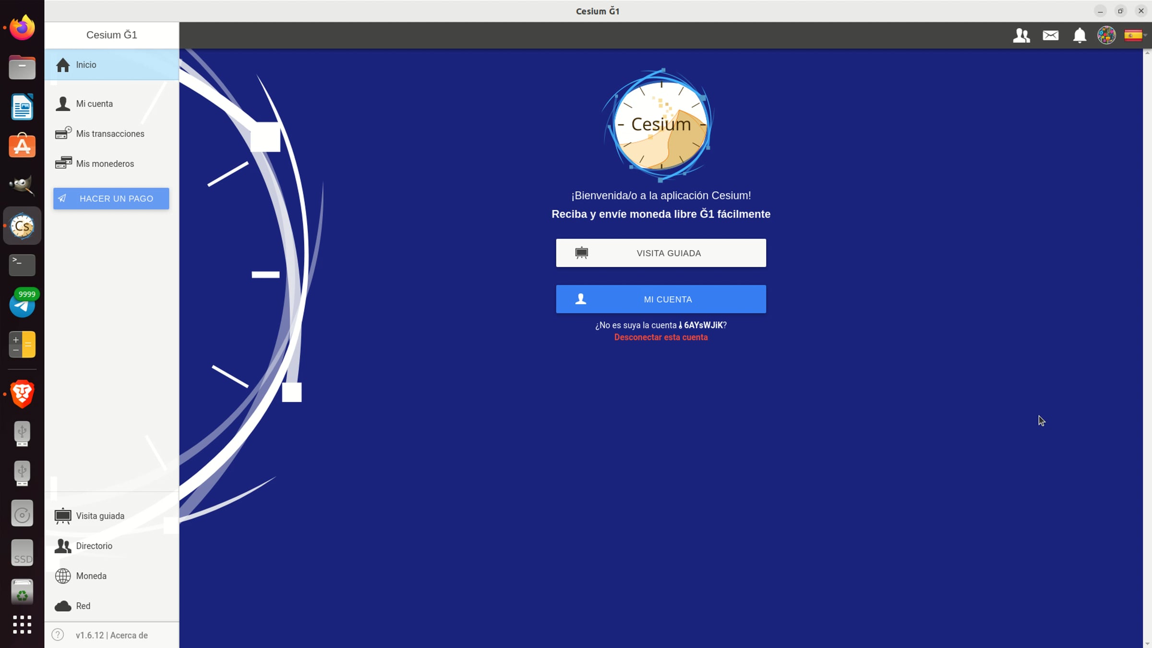The image size is (1152, 648).
Task: Open the SSD drive in the dock
Action: (x=22, y=552)
